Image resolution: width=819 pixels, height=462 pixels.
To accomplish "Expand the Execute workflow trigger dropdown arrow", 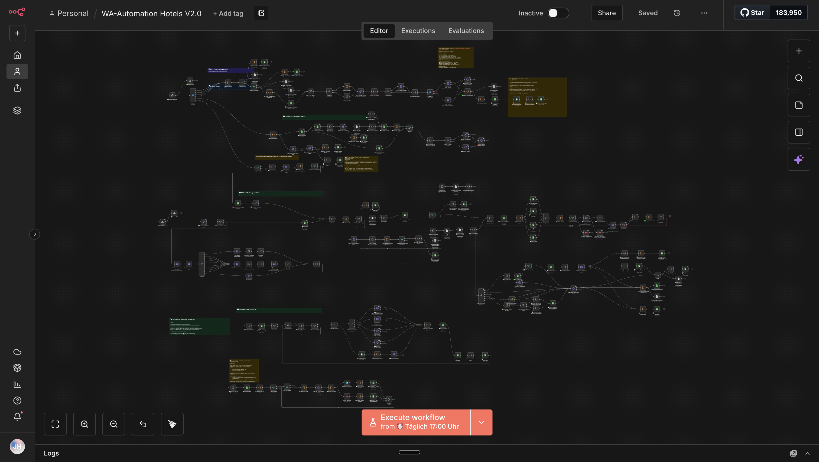I will click(481, 422).
